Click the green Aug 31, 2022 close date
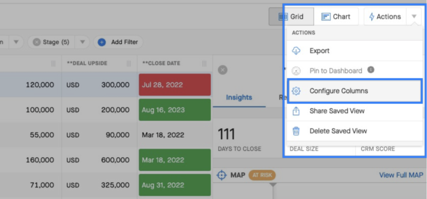This screenshot has width=427, height=199. (175, 185)
